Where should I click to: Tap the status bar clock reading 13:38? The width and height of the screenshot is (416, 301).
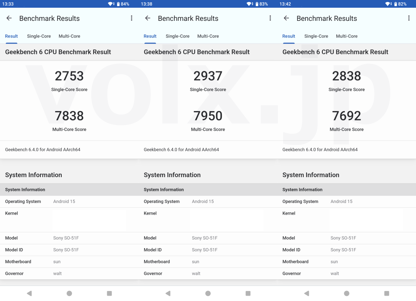[146, 4]
